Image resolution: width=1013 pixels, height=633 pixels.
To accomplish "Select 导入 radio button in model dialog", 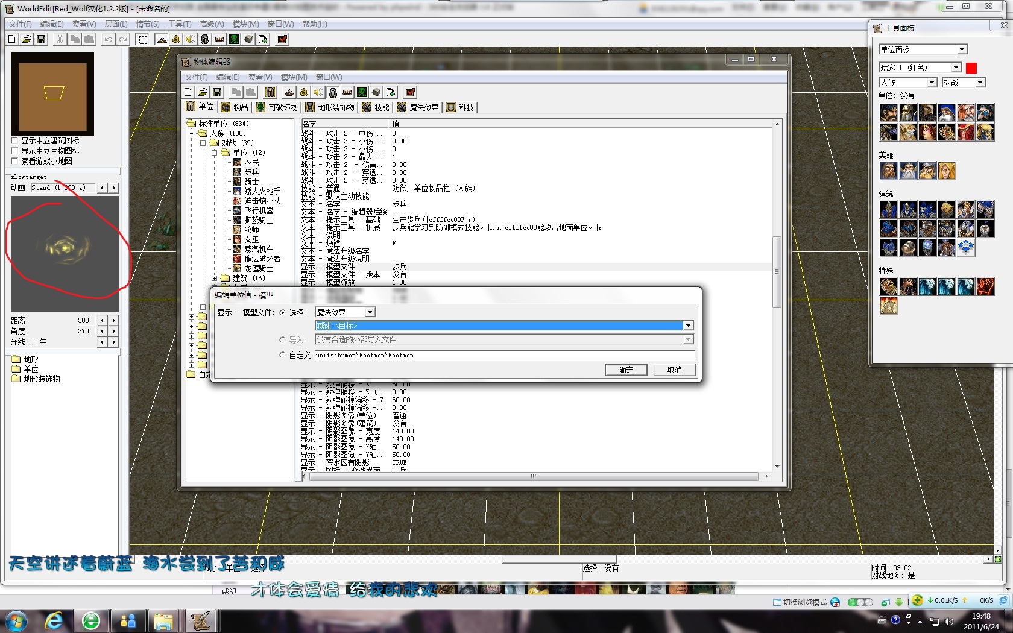I will click(x=282, y=339).
